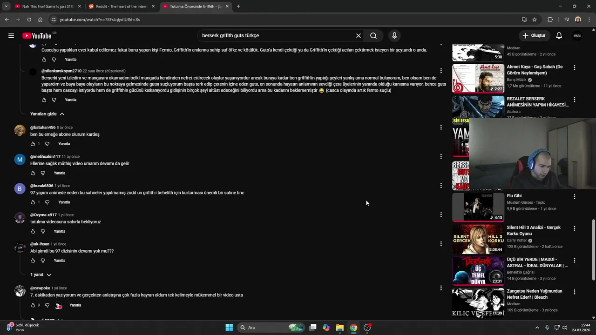Viewport: 596px width, 335px height.
Task: Open options menu for @burak6806 comment
Action: [x=441, y=186]
